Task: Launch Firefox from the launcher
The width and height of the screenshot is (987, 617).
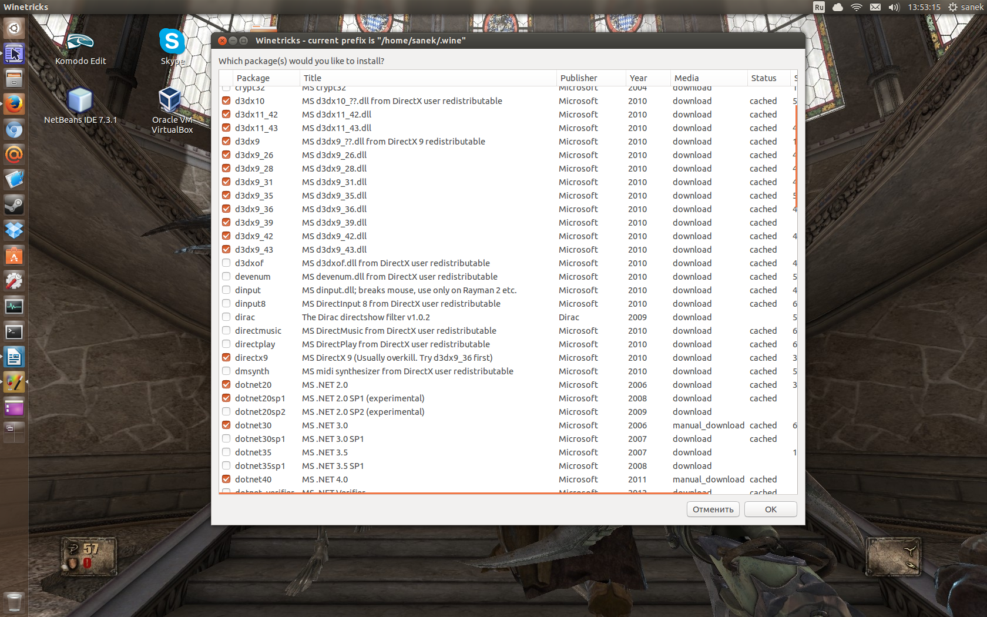Action: tap(14, 104)
